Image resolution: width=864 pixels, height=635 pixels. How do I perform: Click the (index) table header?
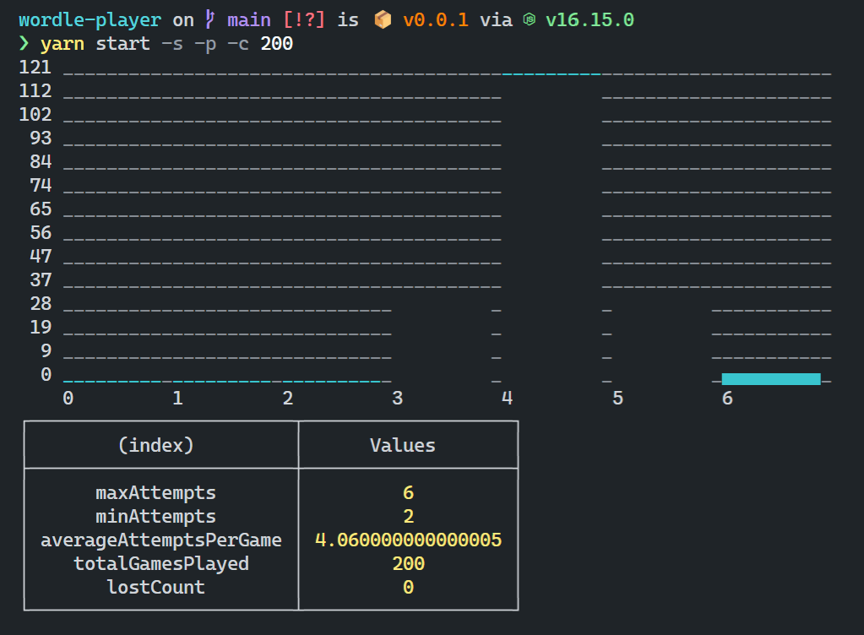(x=156, y=445)
